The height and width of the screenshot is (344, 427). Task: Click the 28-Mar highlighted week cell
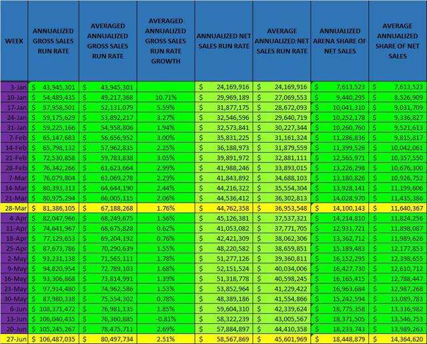(x=14, y=208)
